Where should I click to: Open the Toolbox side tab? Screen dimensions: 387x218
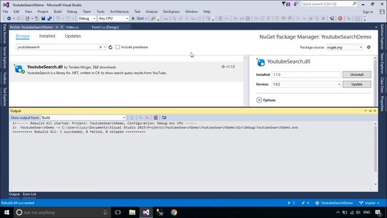(4, 78)
